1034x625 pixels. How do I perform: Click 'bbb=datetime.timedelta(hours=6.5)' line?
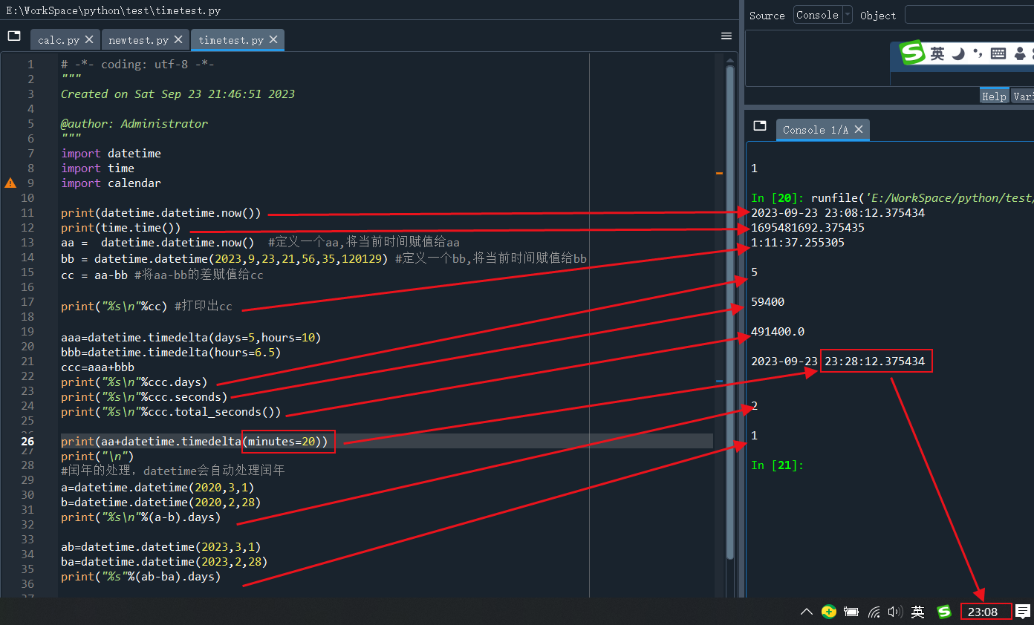(x=171, y=352)
